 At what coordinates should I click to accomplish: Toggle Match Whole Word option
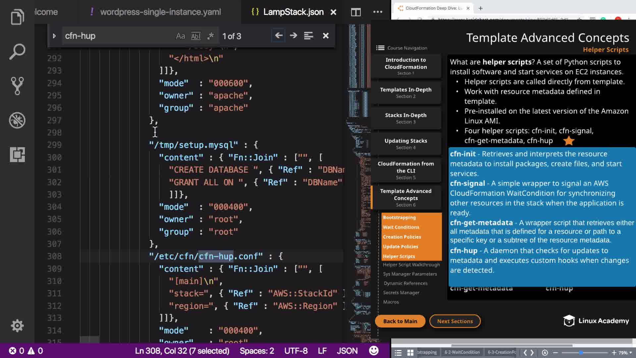pyautogui.click(x=196, y=36)
